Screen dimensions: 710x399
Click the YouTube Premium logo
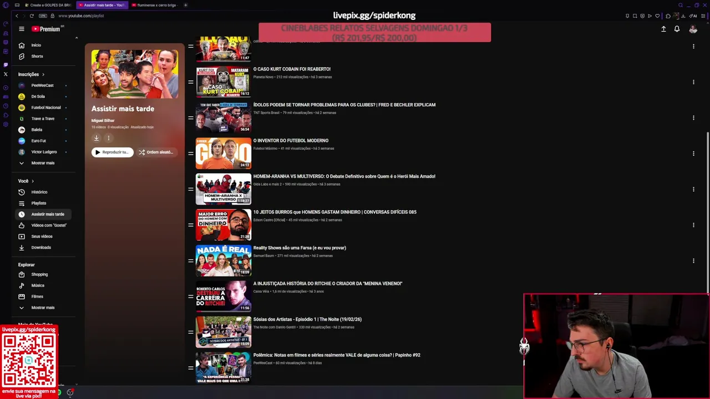tap(46, 29)
